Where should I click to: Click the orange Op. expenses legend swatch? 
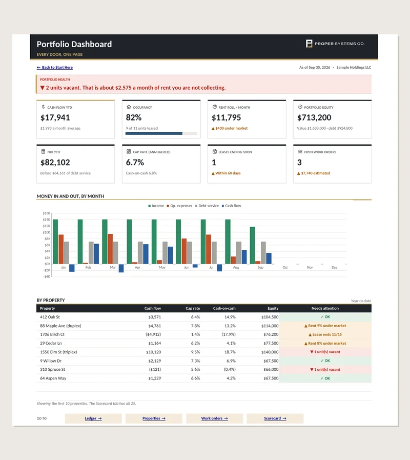coord(168,206)
